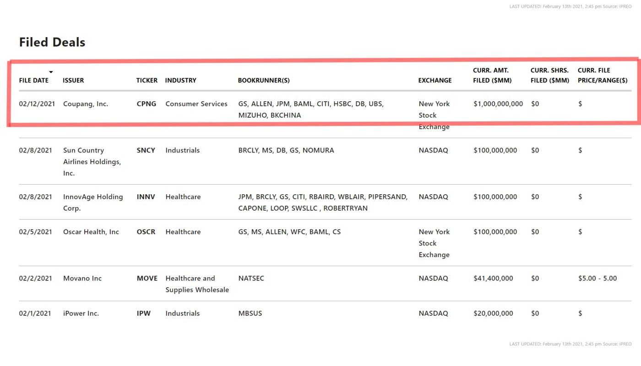Open the SNCY ticker link
Screen dimensions: 641x366
[146, 150]
